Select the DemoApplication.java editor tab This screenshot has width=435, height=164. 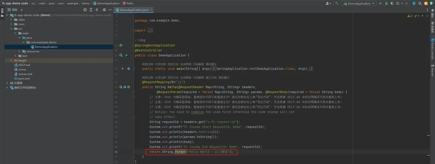tap(134, 10)
